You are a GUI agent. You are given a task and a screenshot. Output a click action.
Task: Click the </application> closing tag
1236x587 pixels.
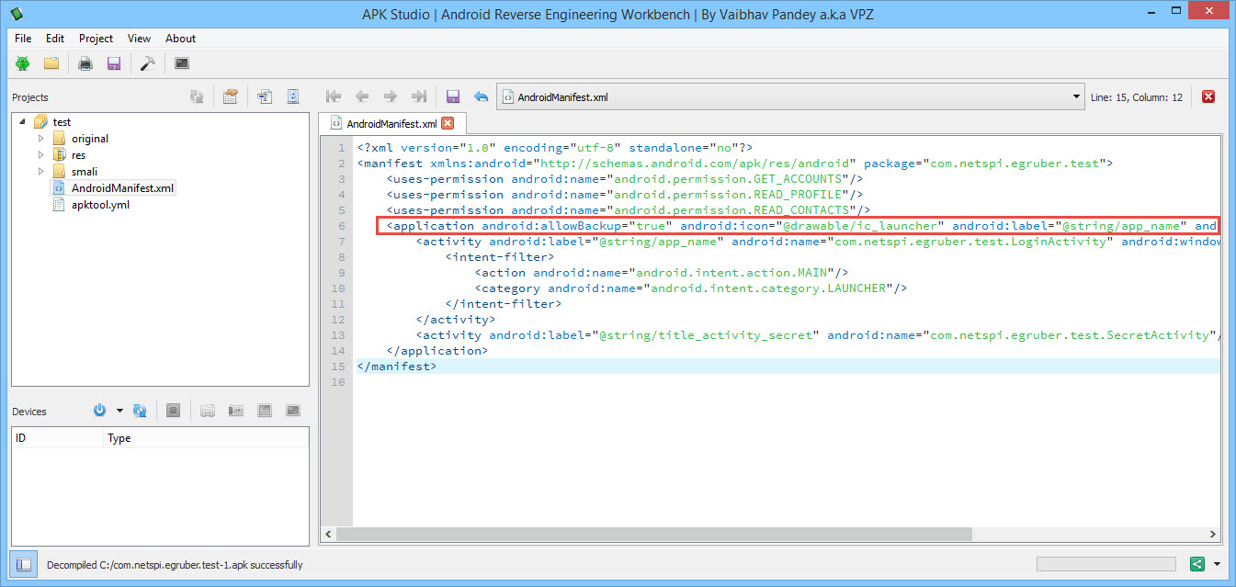point(437,350)
